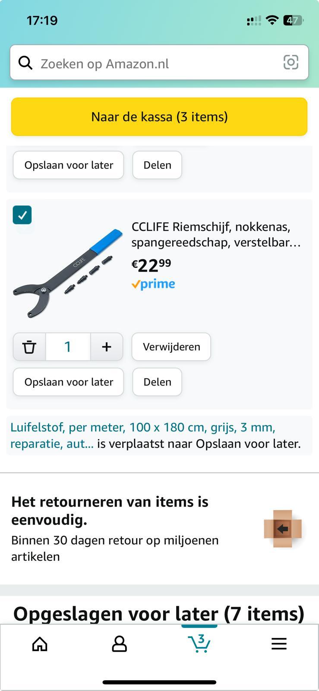319x691 pixels.
Task: Tap the trash can icon
Action: (x=29, y=347)
